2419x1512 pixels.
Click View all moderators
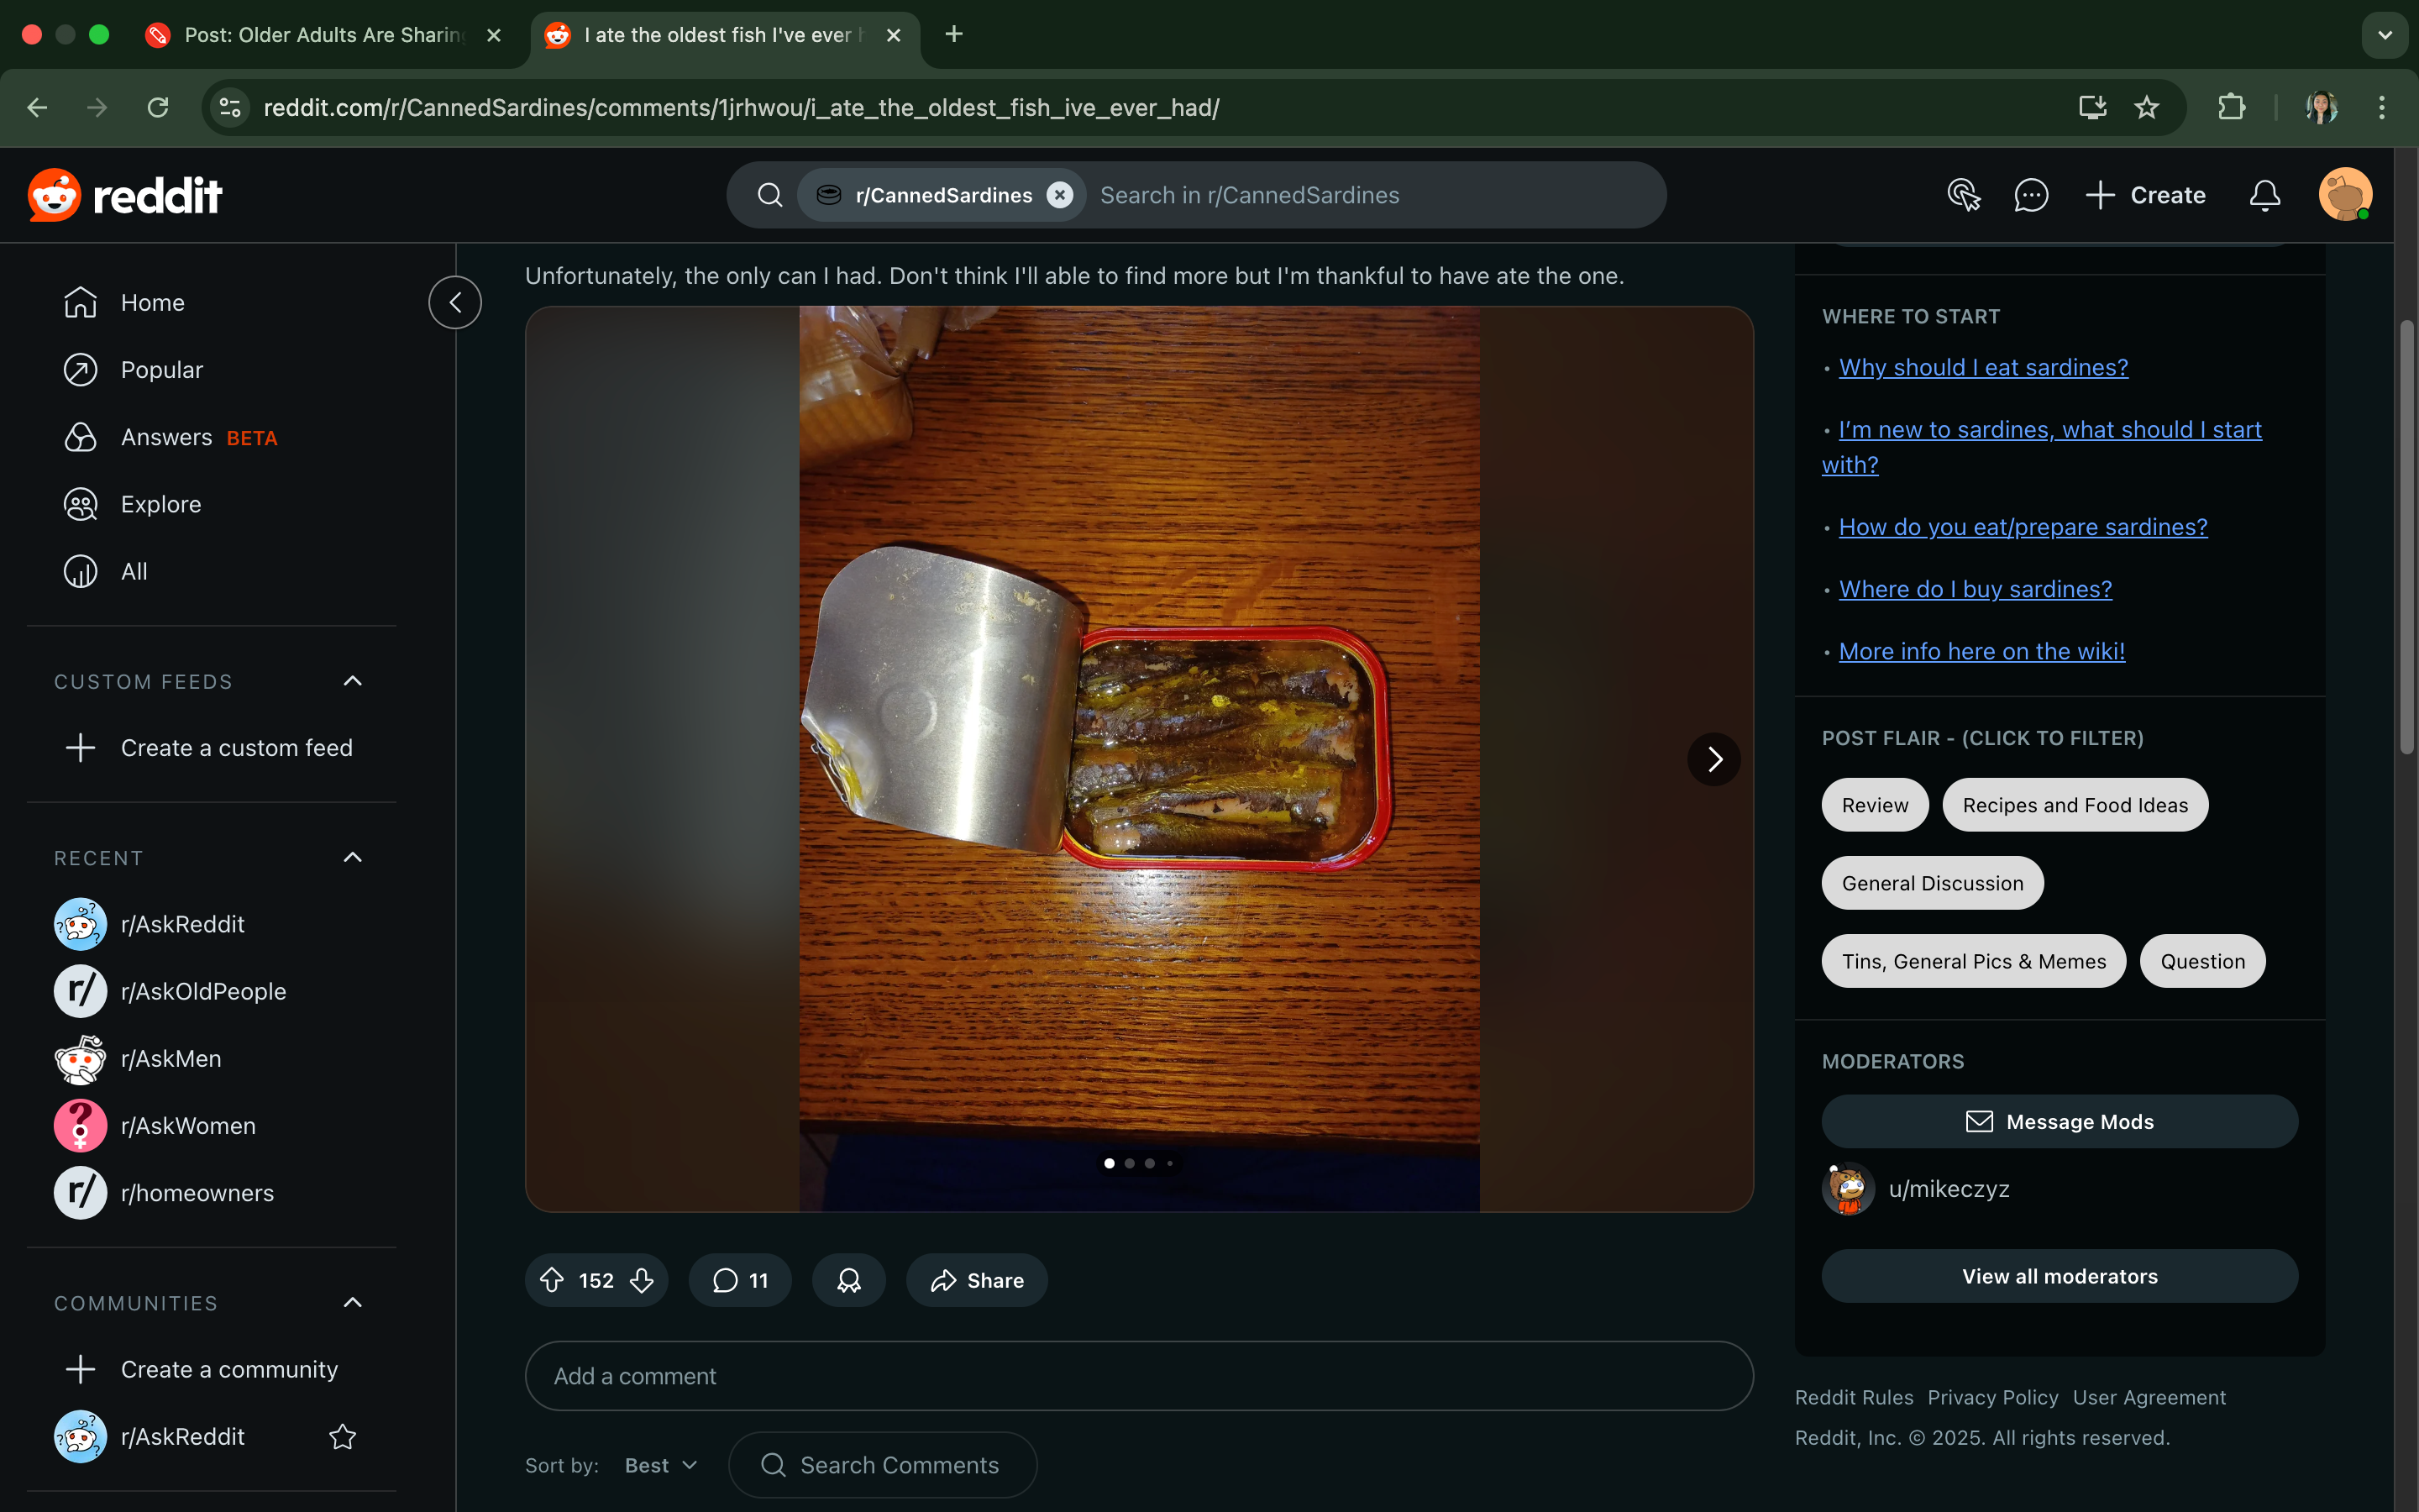[2058, 1276]
